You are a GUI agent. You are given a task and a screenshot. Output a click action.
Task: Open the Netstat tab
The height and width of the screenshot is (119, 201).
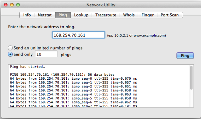pos(44,15)
